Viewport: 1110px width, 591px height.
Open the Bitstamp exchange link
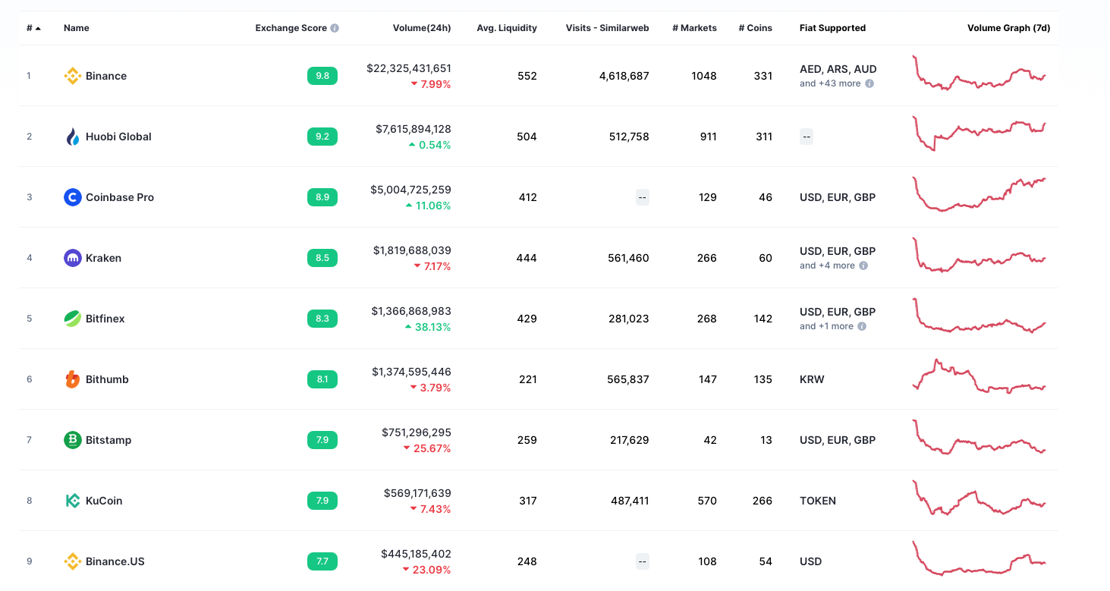(108, 440)
